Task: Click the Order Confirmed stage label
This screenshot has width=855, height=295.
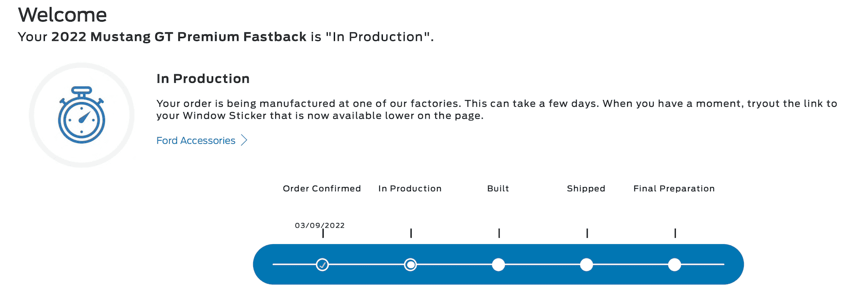Action: point(322,189)
